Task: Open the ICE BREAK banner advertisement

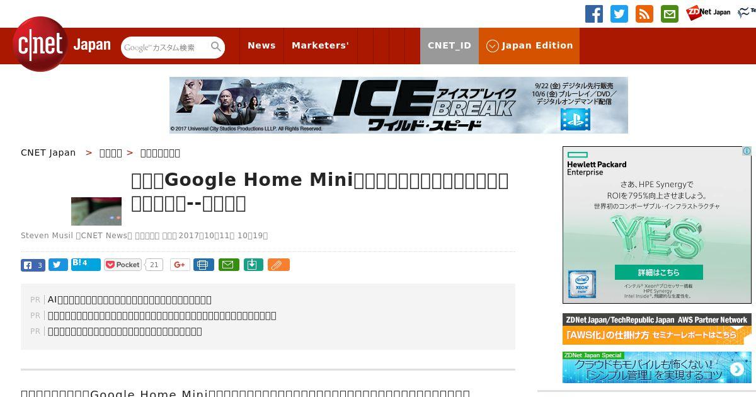Action: (399, 105)
